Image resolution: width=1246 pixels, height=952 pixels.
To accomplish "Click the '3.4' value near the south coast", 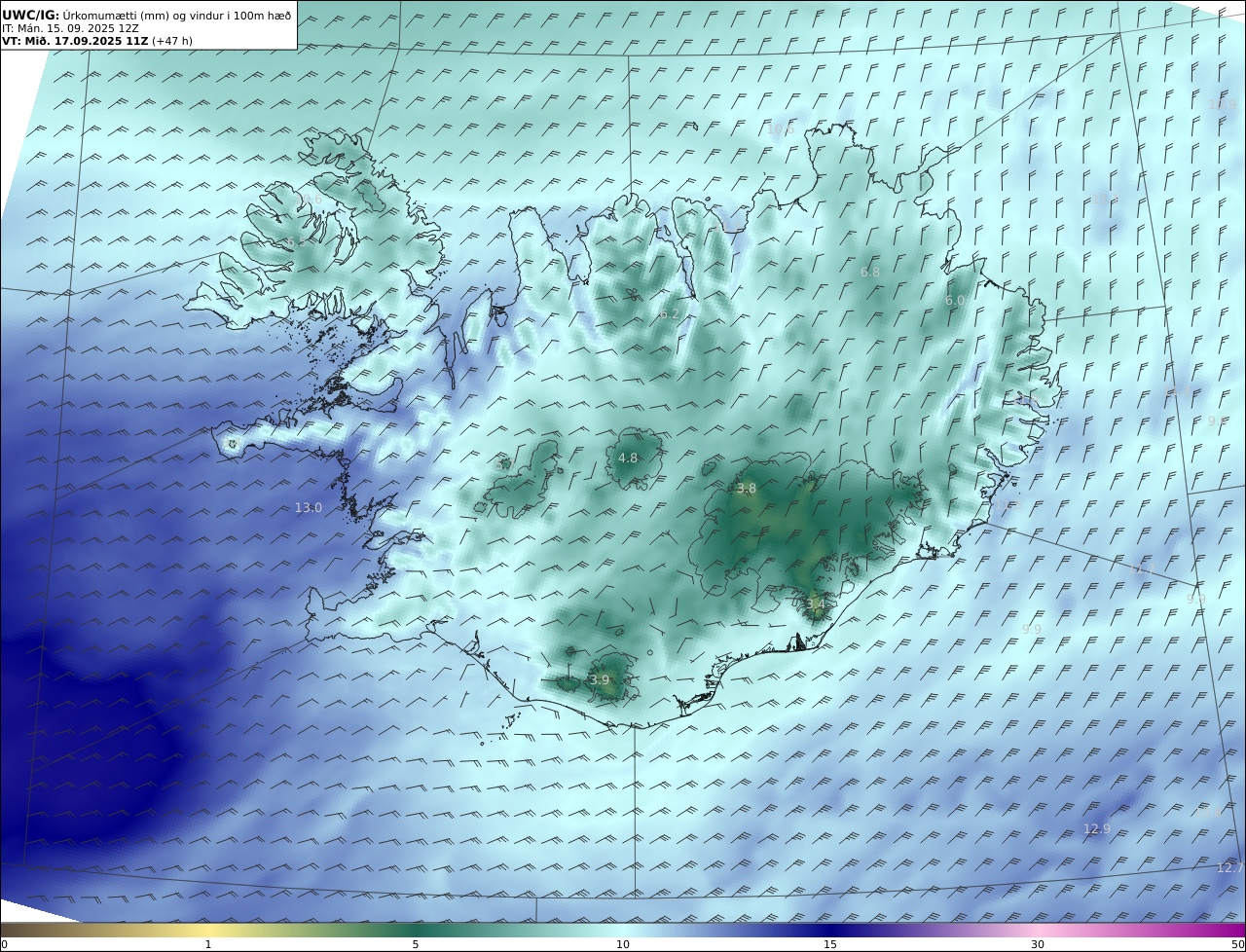I will pos(815,604).
